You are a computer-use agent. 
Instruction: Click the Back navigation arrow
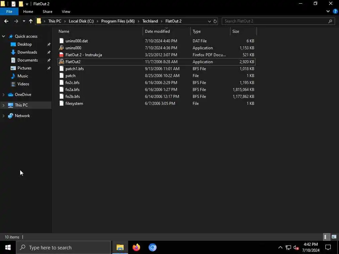click(6, 21)
